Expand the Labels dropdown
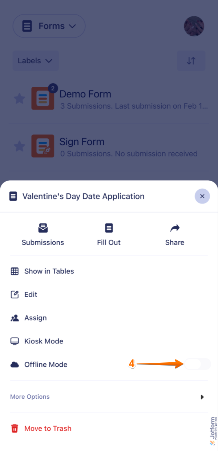The height and width of the screenshot is (451, 218). tap(36, 61)
